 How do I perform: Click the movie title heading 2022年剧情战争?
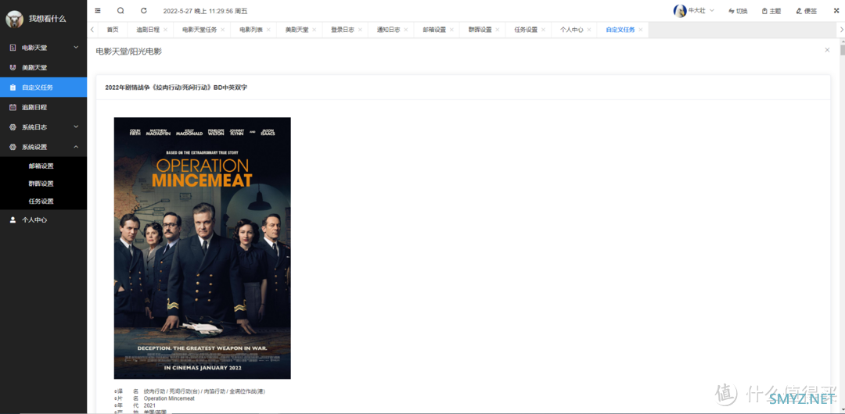point(176,87)
